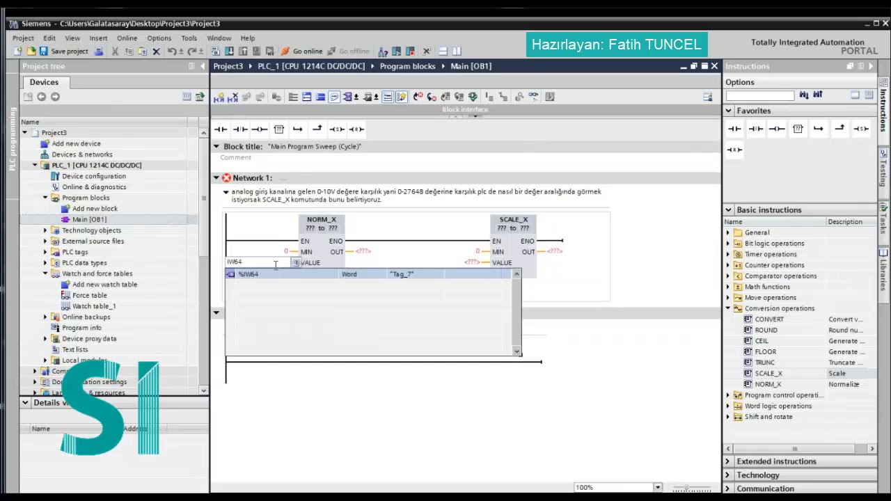
Task: Insert close branch from editor toolbar
Action: click(317, 129)
